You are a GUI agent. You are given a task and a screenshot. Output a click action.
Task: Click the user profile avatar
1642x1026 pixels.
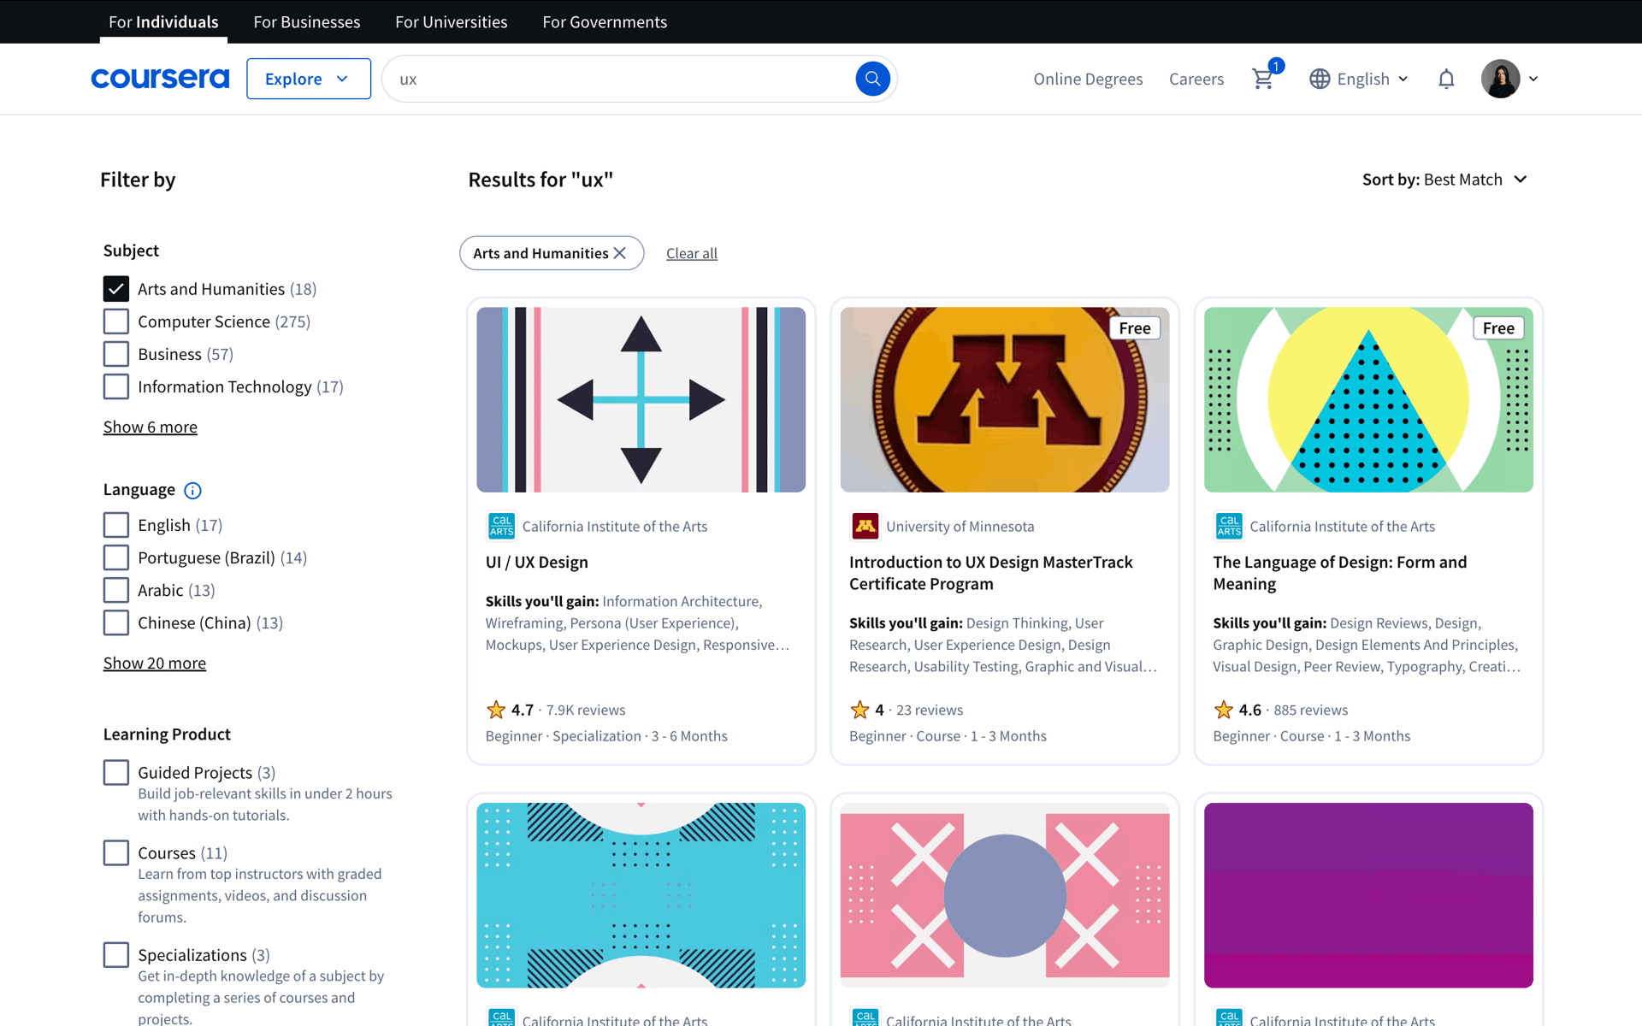tap(1500, 79)
